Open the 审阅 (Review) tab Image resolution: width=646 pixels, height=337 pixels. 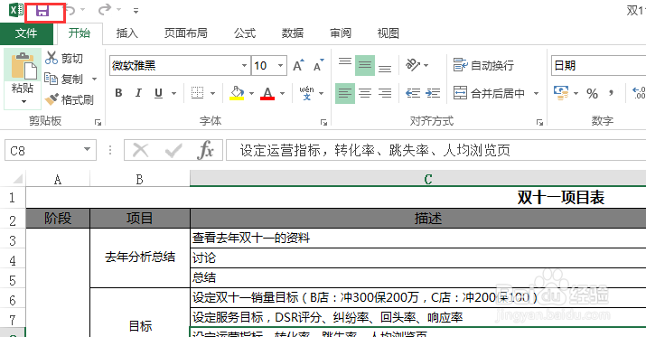341,33
